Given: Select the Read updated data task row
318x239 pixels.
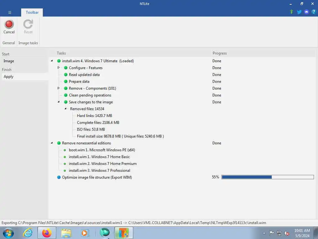Looking at the screenshot, I should tap(84, 75).
